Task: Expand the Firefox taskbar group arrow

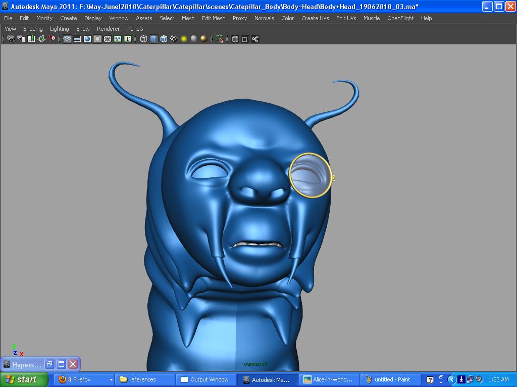Action: (x=111, y=380)
